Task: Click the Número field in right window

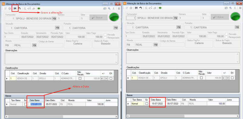Action: tap(190, 18)
